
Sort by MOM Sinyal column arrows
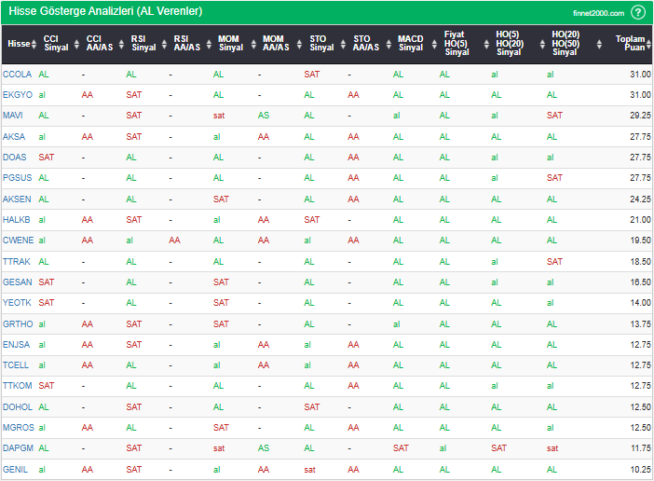tap(249, 44)
